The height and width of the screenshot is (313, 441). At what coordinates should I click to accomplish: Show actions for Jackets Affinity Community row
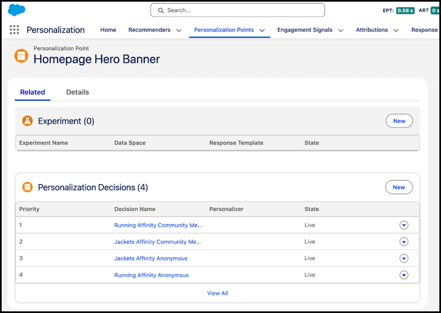(404, 241)
